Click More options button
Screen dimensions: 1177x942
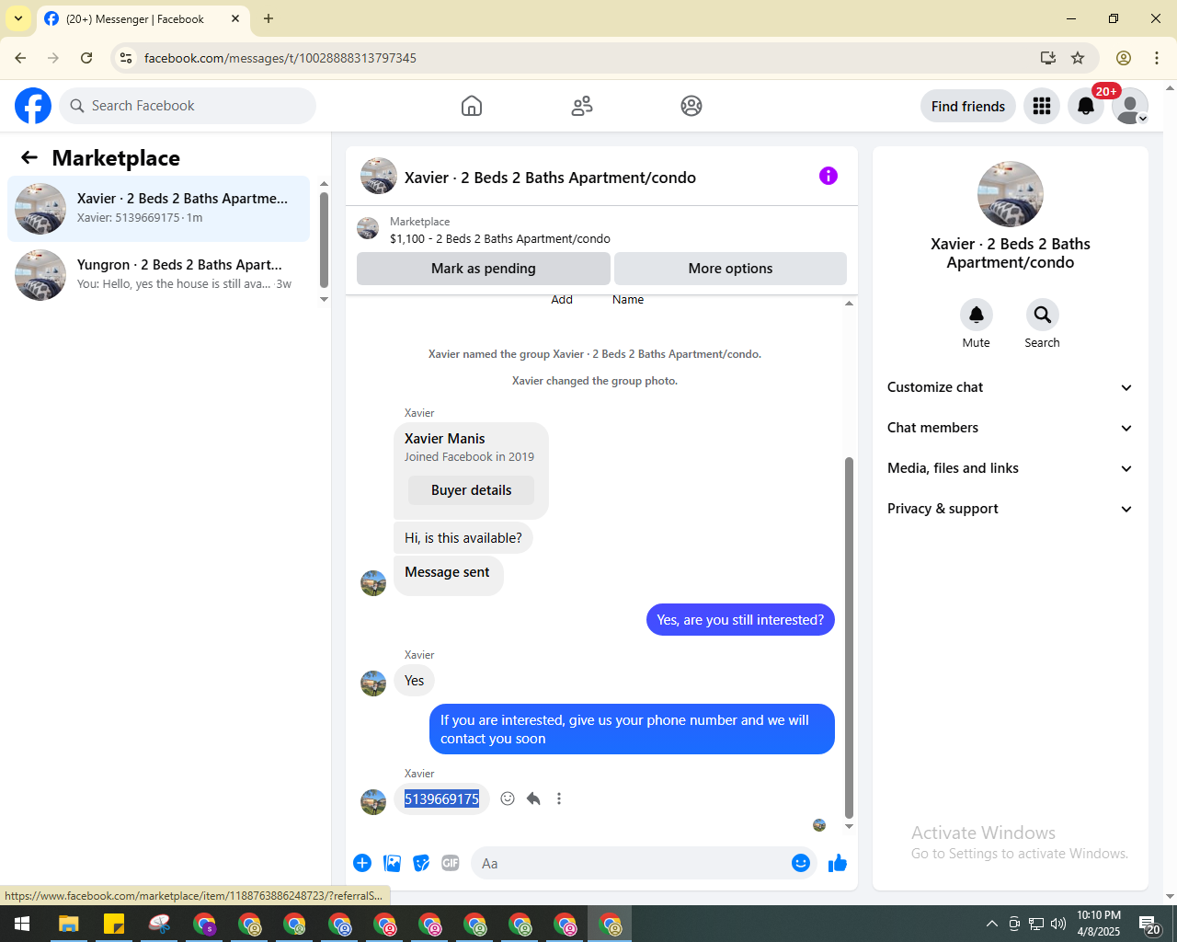point(730,269)
